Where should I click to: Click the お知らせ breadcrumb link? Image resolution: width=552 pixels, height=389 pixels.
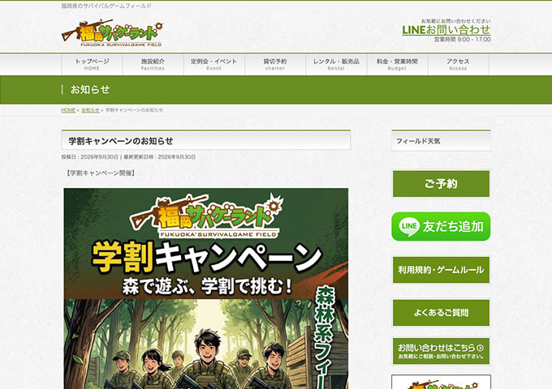tap(90, 110)
